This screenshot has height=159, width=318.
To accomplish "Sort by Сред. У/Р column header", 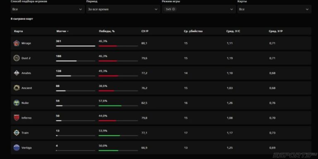I will point(276,31).
